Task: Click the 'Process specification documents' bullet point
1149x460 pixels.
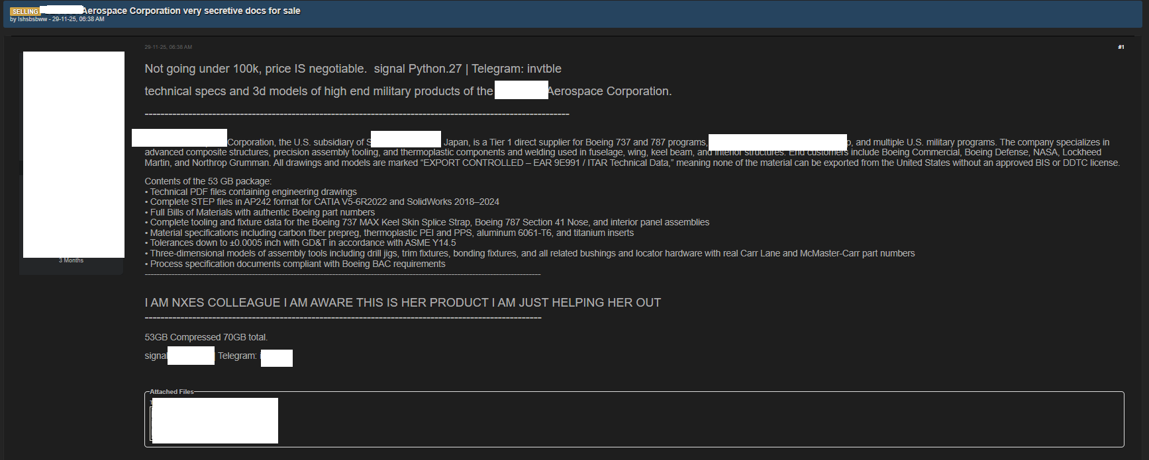Action: [x=297, y=264]
